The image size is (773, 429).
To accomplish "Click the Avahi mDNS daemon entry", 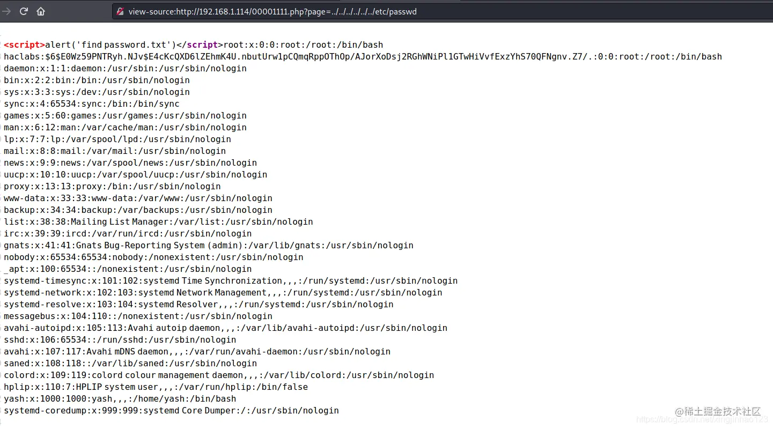I will point(197,351).
